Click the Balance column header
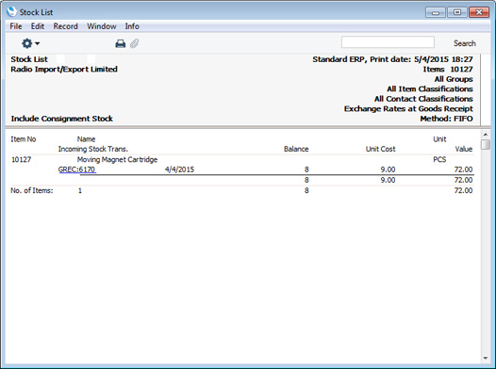 (296, 149)
